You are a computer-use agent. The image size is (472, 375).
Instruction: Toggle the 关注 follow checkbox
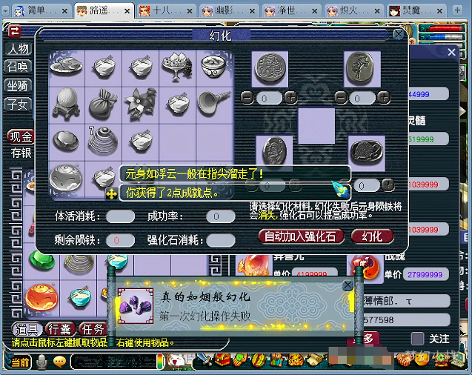[417, 339]
